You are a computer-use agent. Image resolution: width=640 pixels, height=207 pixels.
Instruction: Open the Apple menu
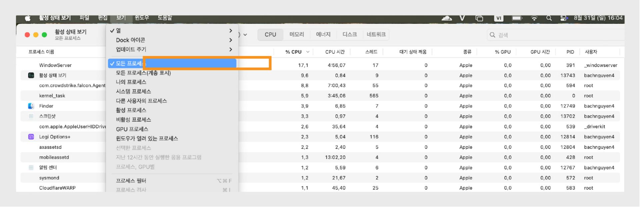tap(28, 18)
